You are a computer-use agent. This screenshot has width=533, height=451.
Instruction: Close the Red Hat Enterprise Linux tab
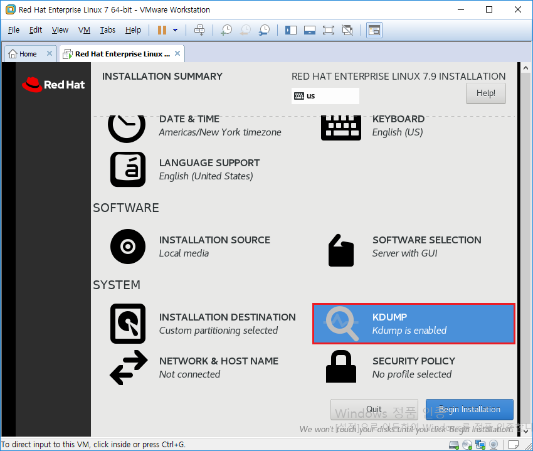[x=177, y=53]
